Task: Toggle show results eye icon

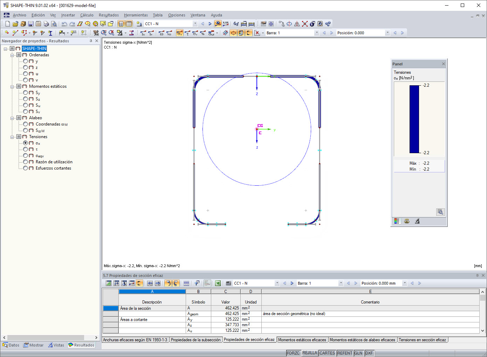Action: pyautogui.click(x=218, y=24)
